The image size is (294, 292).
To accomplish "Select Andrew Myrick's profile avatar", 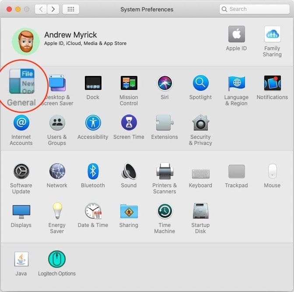I will (26, 41).
